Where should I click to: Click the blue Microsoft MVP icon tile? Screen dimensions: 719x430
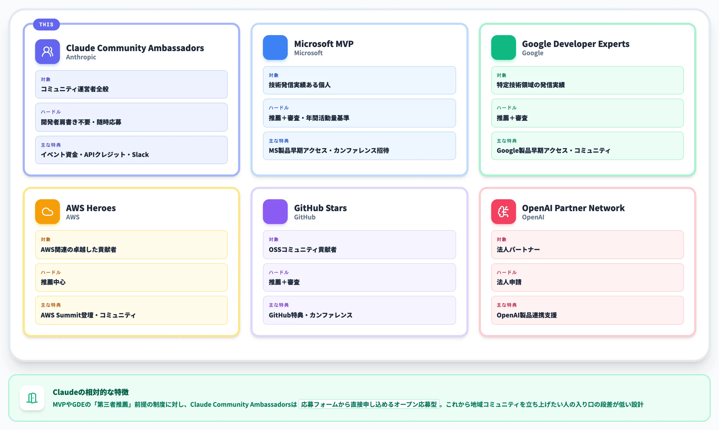275,47
